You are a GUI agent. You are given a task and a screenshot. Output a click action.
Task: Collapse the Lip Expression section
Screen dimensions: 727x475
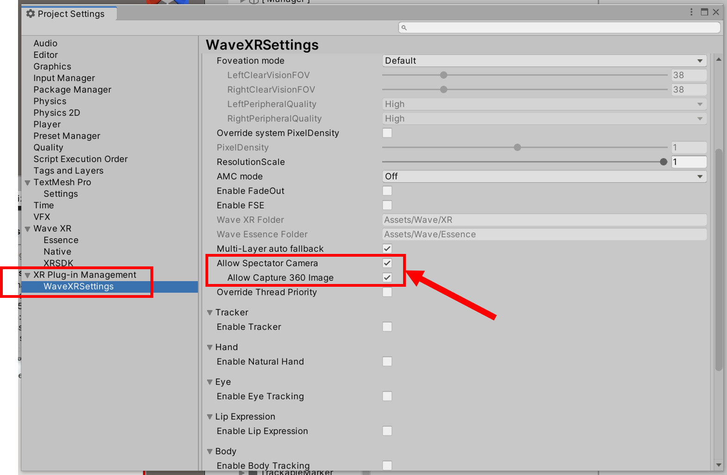tap(210, 417)
